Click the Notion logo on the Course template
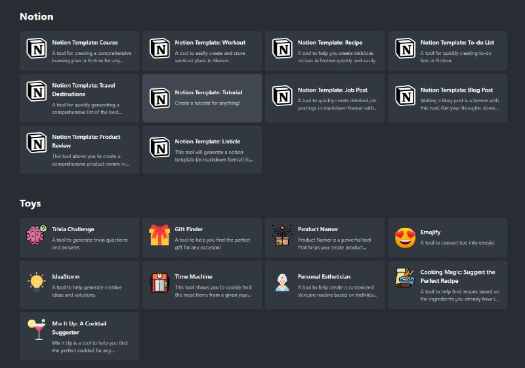The width and height of the screenshot is (525, 368). [36, 48]
